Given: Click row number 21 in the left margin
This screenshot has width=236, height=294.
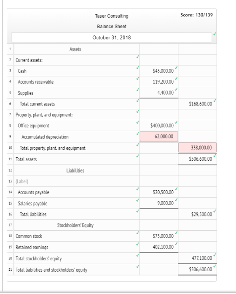Looking at the screenshot, I should coord(10,270).
